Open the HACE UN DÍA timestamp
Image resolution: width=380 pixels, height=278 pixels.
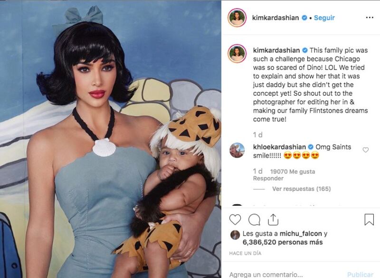245,253
